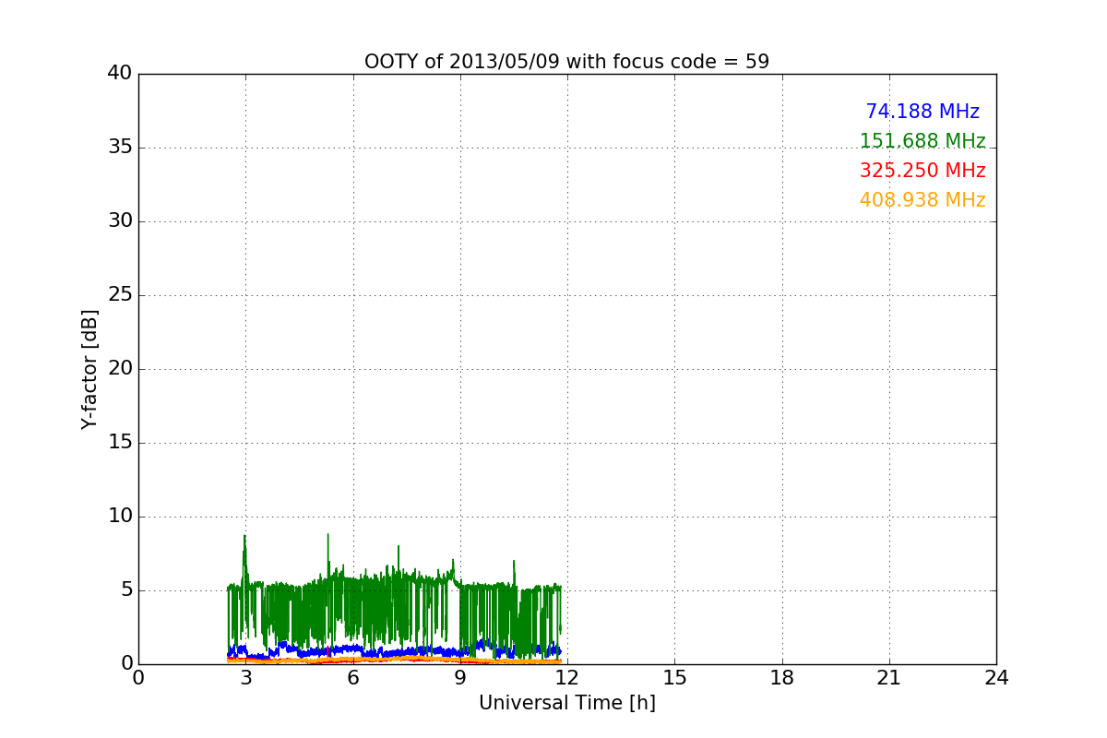Click the x-axis tick label 18

tap(782, 678)
